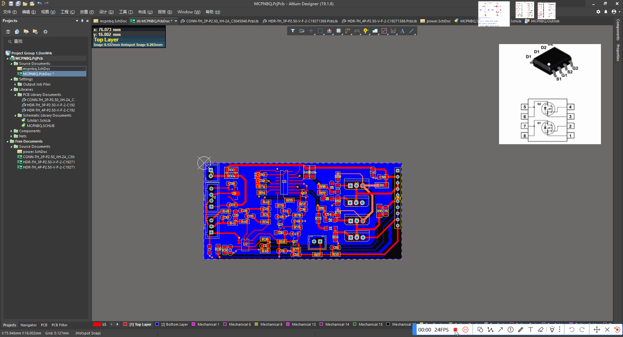This screenshot has width=623, height=337.
Task: Open the heads-up filter funnel icon
Action: click(293, 31)
